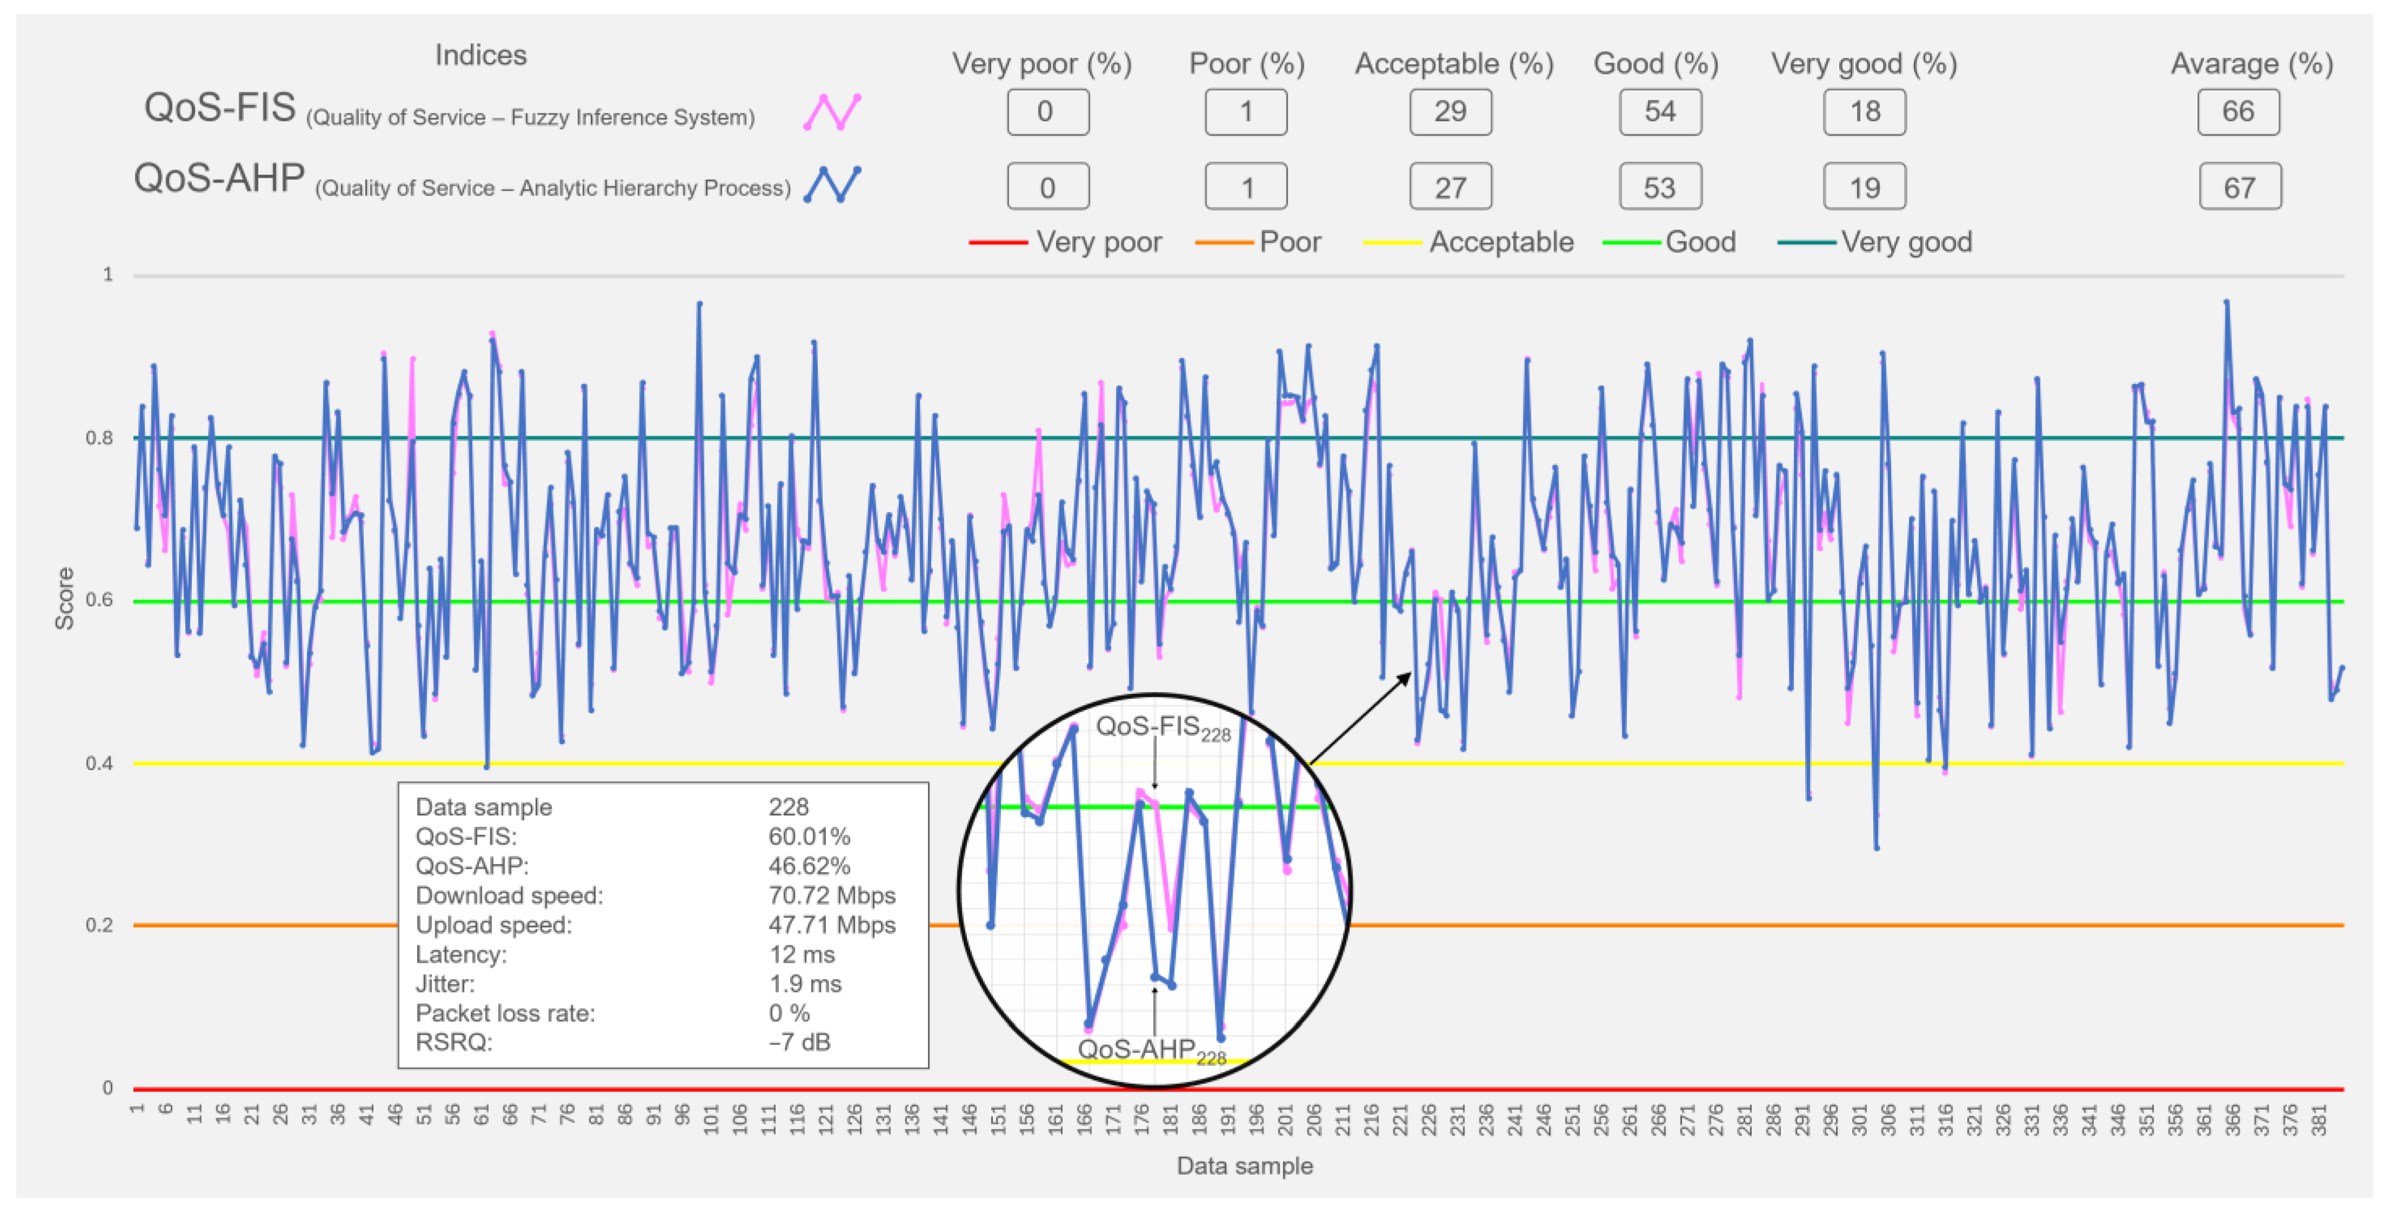Click the teal Very good legend entry
Viewport: 2387px width, 1208px height.
pyautogui.click(x=1874, y=242)
